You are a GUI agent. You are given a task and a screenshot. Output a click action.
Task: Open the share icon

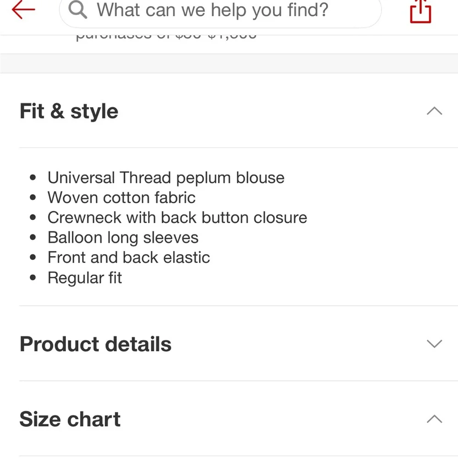[420, 11]
